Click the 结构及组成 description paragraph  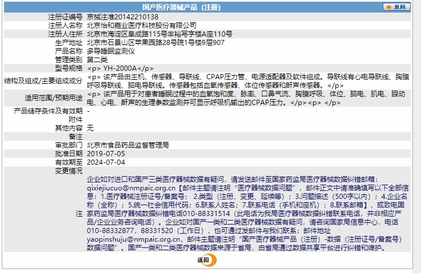coord(248,81)
